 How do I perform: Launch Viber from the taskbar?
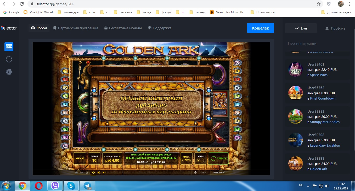point(55,186)
